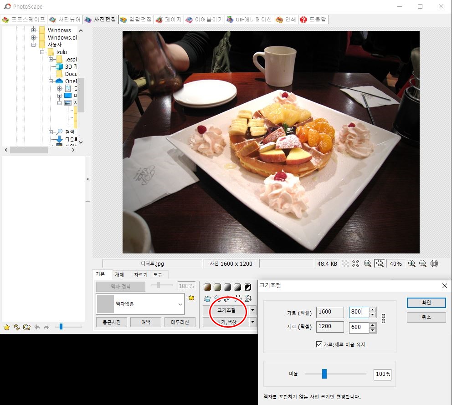Viewport: 452px width, 405px height.
Task: Click the aspect ratio link chain icon
Action: pos(383,319)
